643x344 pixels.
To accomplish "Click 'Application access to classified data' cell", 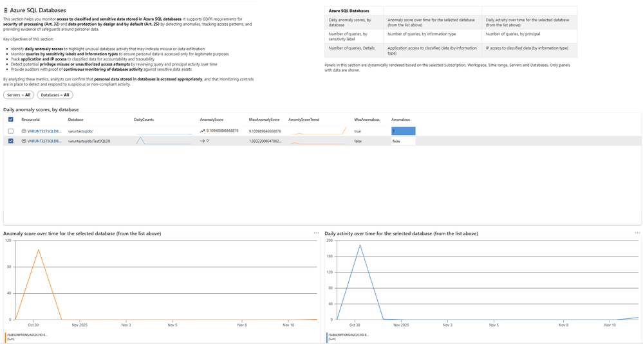I will [x=433, y=50].
